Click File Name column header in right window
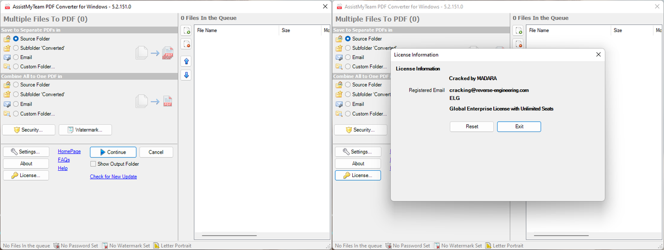This screenshot has height=250, width=664. tap(569, 31)
